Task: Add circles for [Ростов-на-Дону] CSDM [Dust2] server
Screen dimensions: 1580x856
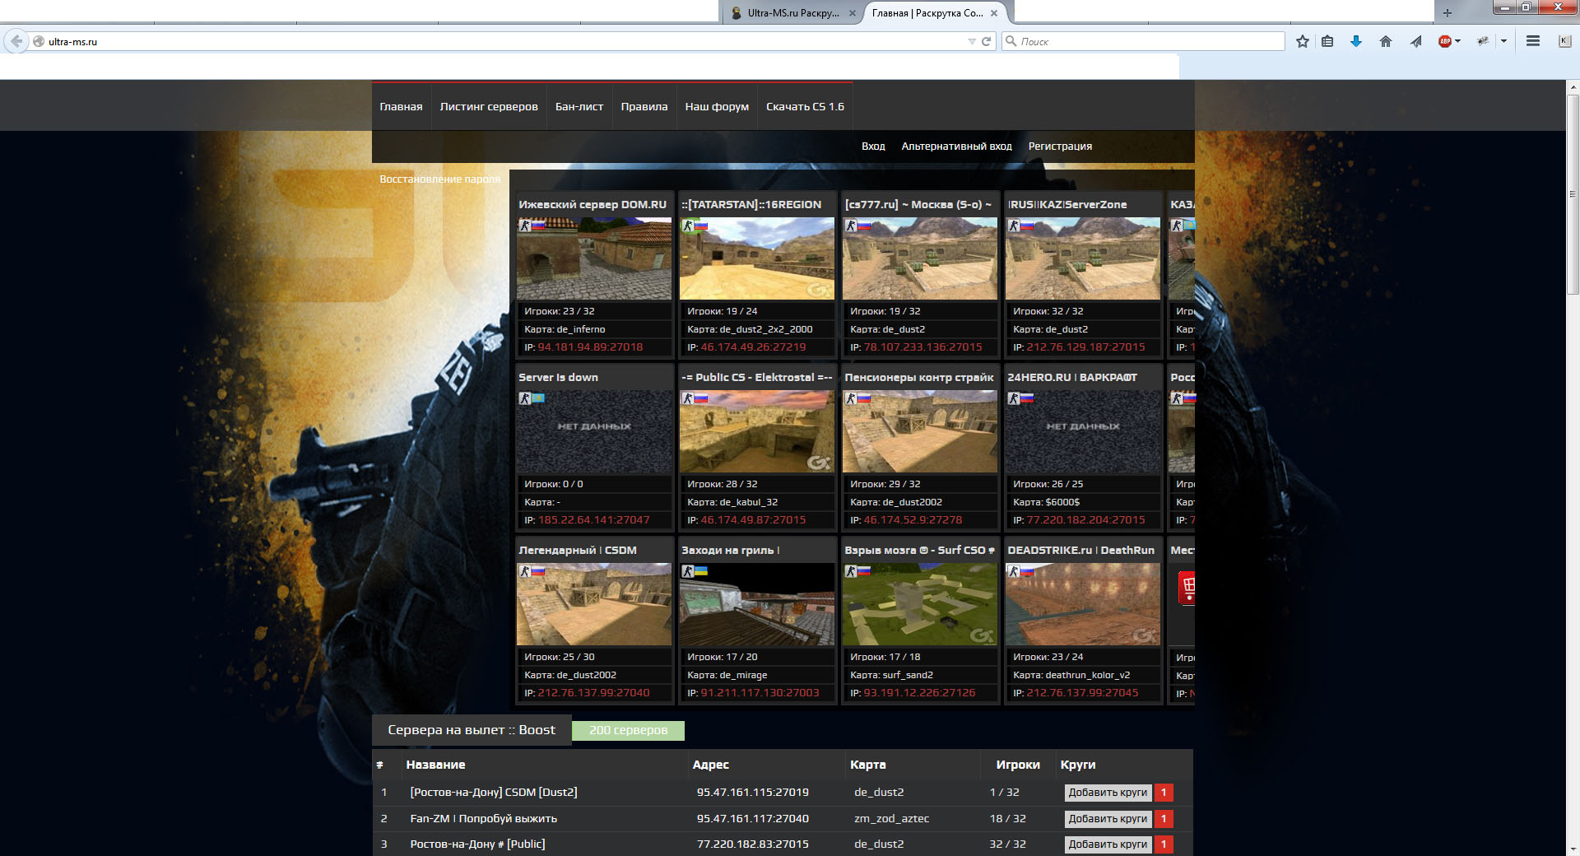Action: (1108, 793)
